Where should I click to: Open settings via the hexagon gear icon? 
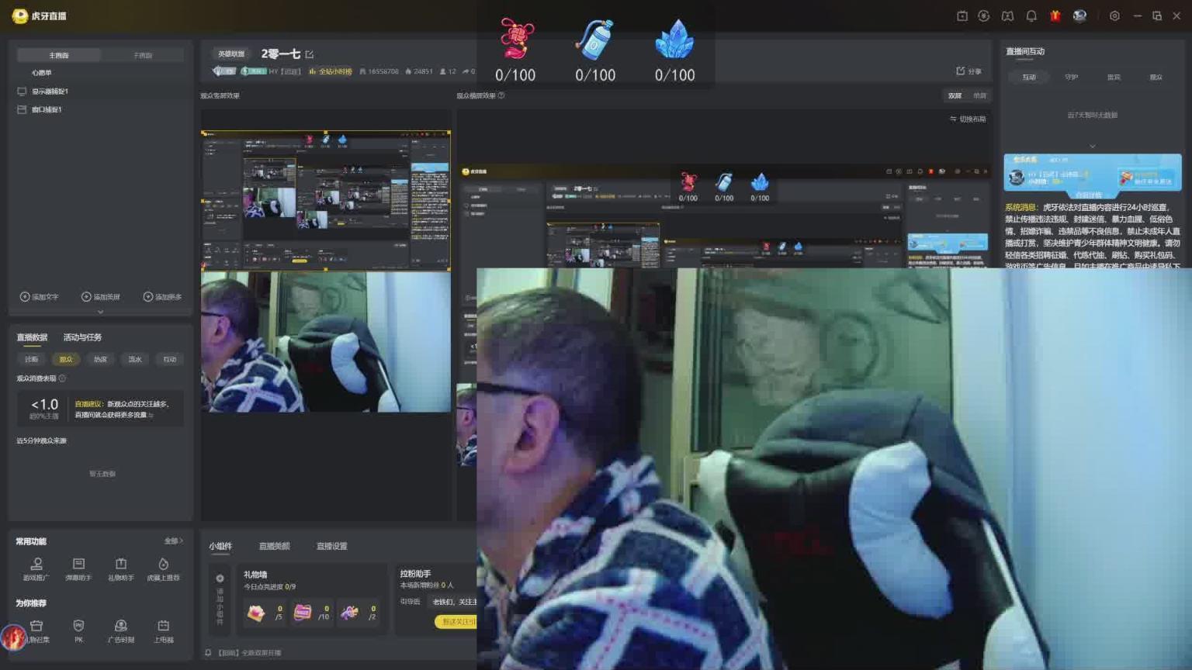coord(1114,16)
